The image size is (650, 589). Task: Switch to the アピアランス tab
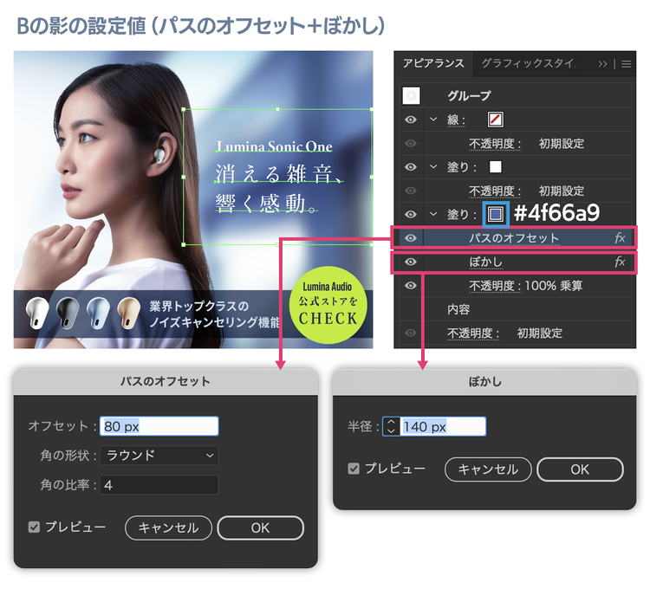[x=433, y=63]
